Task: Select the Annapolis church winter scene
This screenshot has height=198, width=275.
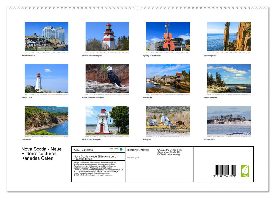Action: pyautogui.click(x=169, y=120)
